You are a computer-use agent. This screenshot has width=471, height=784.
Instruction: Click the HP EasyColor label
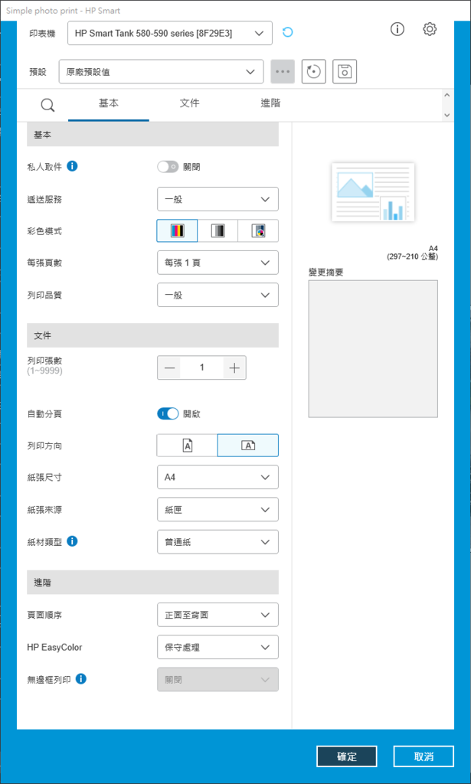[x=54, y=648]
